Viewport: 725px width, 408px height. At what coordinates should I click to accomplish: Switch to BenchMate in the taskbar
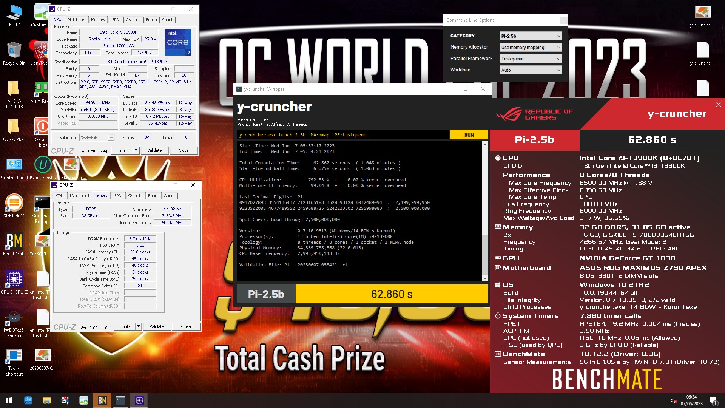pos(102,400)
